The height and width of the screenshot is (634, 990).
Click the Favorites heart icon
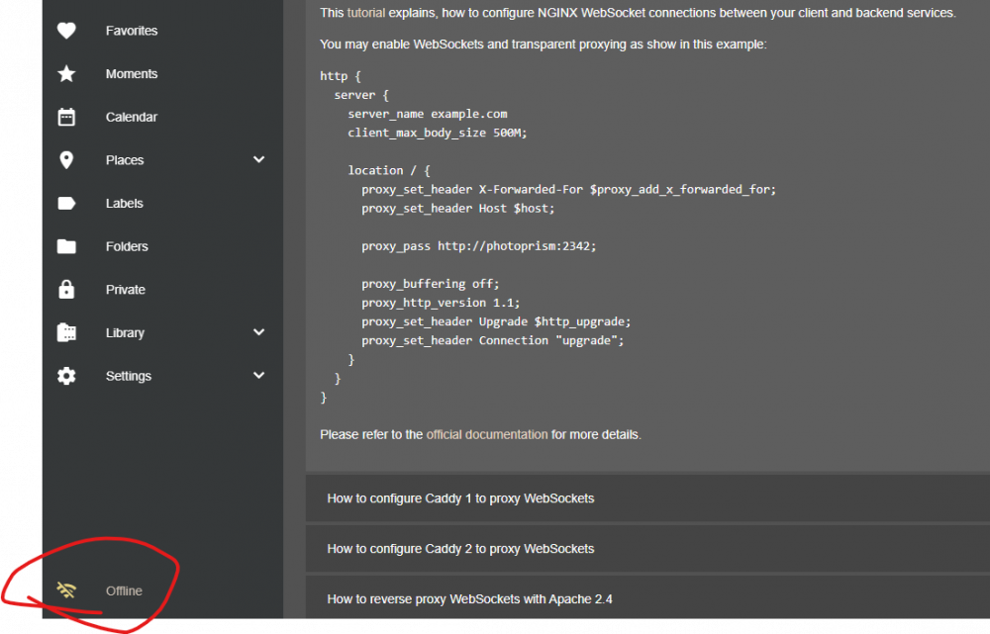click(66, 31)
